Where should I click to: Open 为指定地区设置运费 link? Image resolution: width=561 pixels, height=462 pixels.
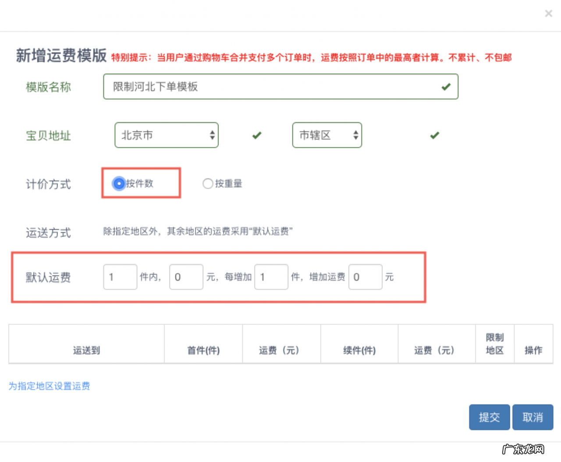coord(49,386)
